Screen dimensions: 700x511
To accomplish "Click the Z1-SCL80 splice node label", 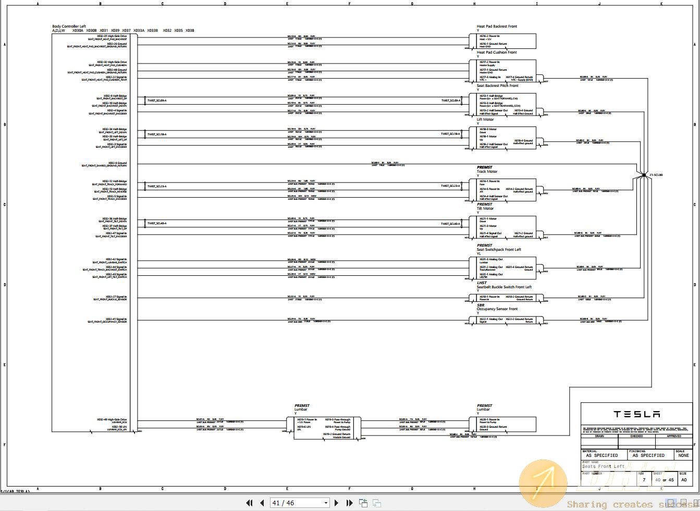I will (x=656, y=175).
